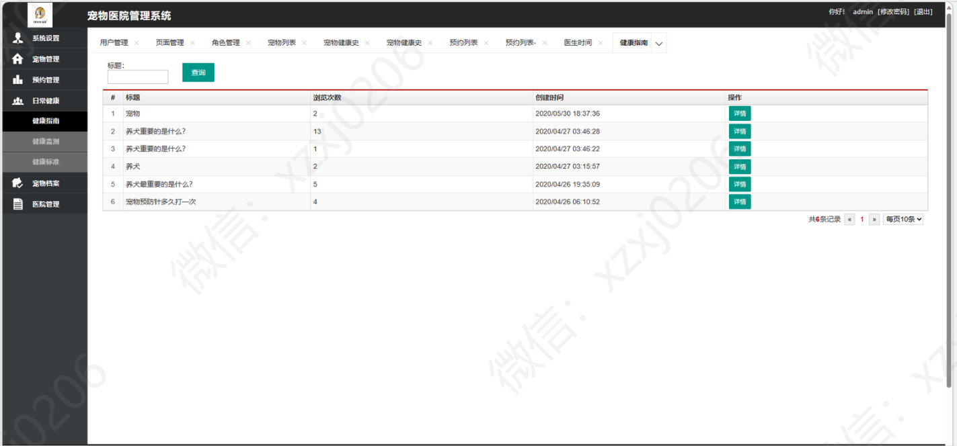Select 健康标准 in sidebar submenu
Viewport: 957px width, 446px height.
[44, 163]
